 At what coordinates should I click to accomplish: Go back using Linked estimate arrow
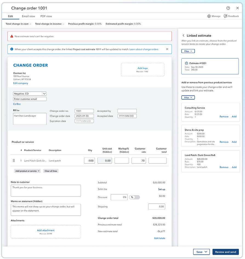[x=184, y=36]
